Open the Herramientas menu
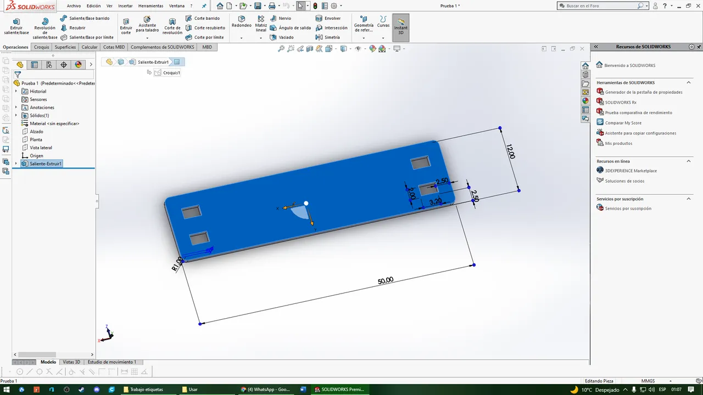This screenshot has width=703, height=395. pos(150,6)
